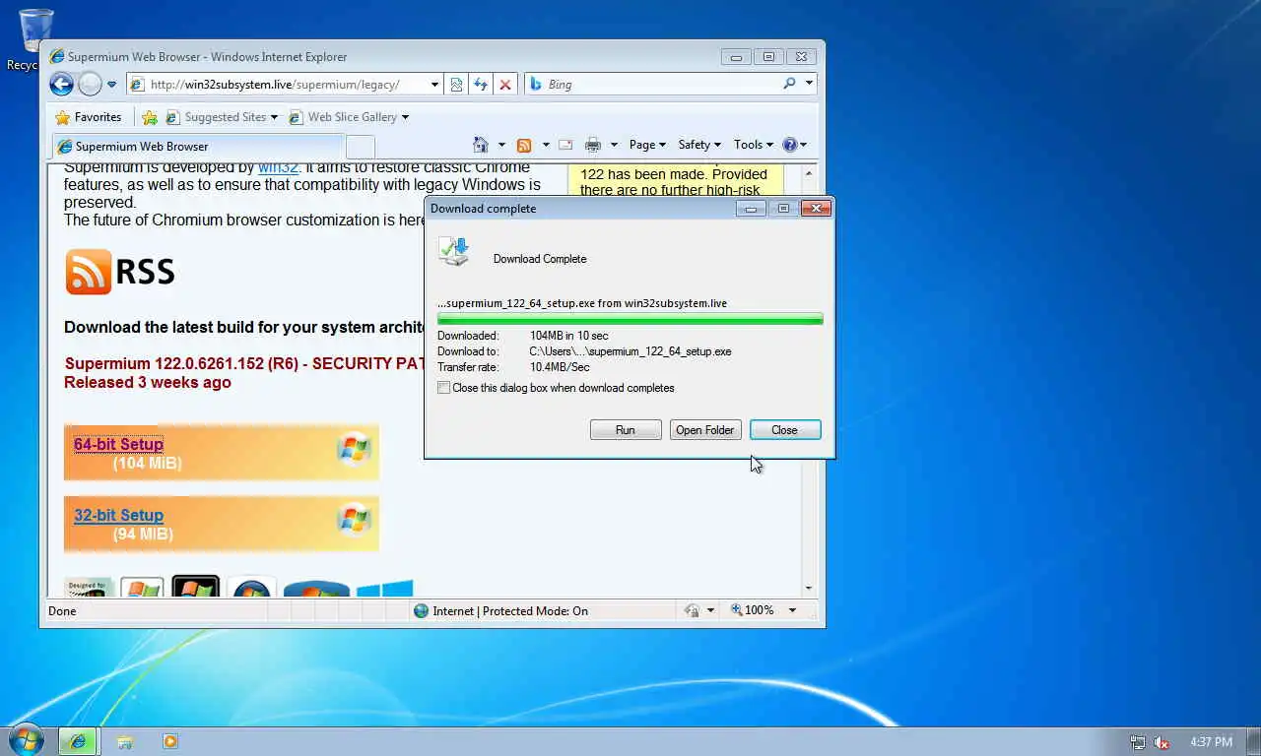Toggle the Compatibility View icon
The image size is (1261, 756).
point(456,85)
